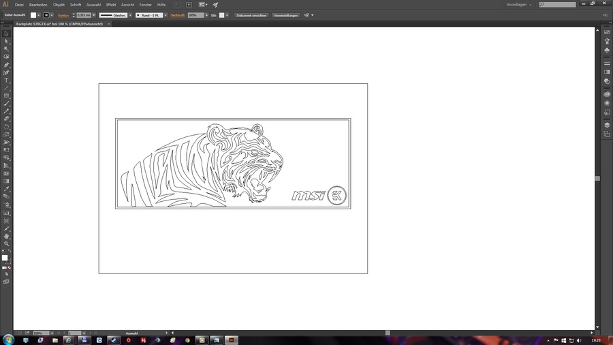
Task: Click the Adobe help search field
Action: 557,4
